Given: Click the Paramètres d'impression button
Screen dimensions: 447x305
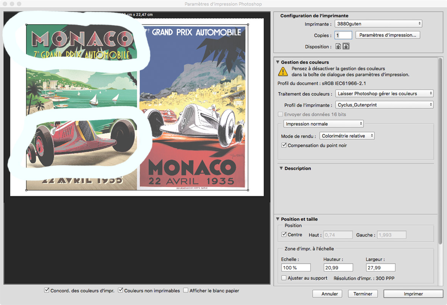Looking at the screenshot, I should tap(388, 35).
